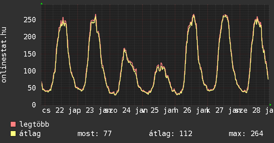Select the 26 date on x-axis
Image resolution: width=274 pixels, height=143 pixels.
pos(187,110)
